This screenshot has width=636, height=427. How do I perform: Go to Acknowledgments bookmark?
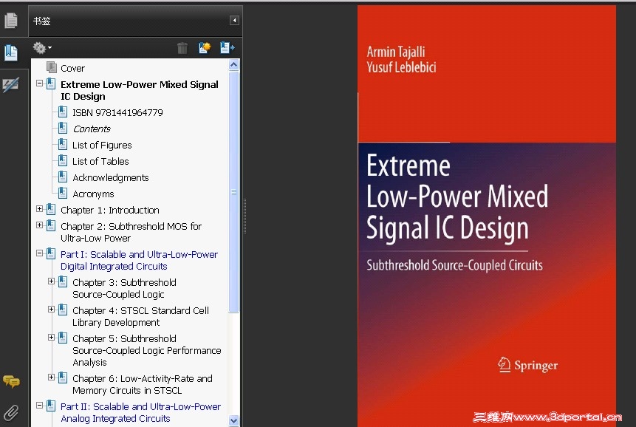coord(110,177)
